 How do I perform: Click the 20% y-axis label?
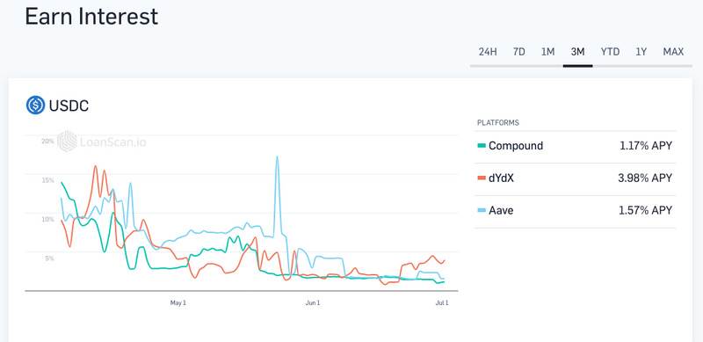(x=47, y=141)
